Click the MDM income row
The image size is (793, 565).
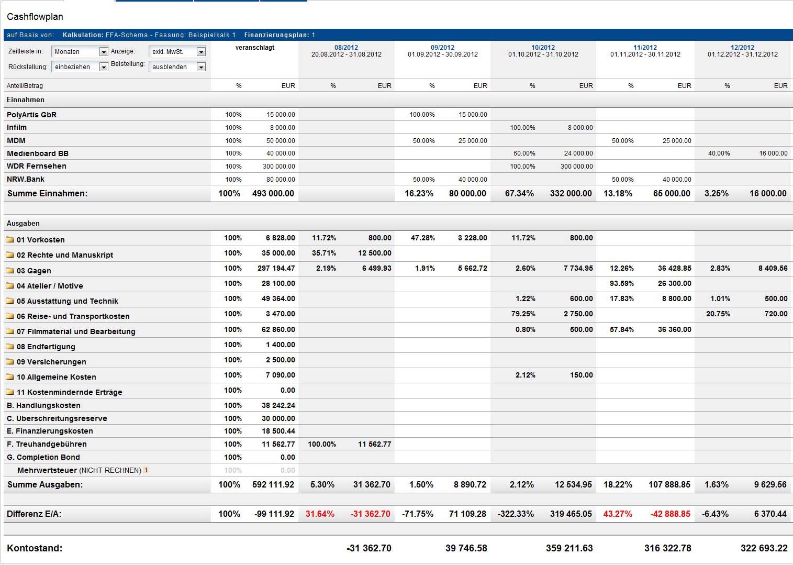(x=398, y=140)
